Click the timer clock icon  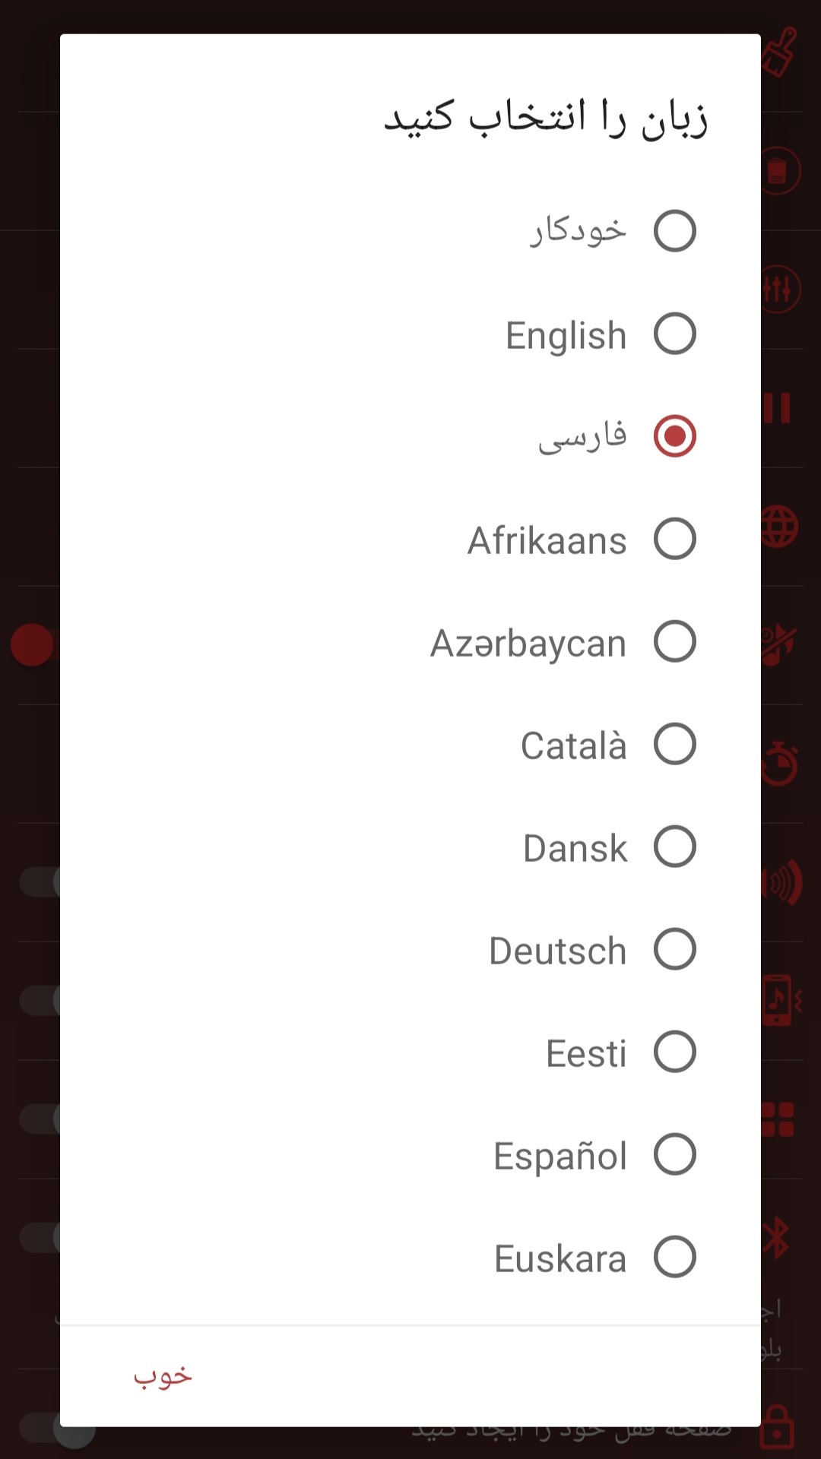point(780,764)
